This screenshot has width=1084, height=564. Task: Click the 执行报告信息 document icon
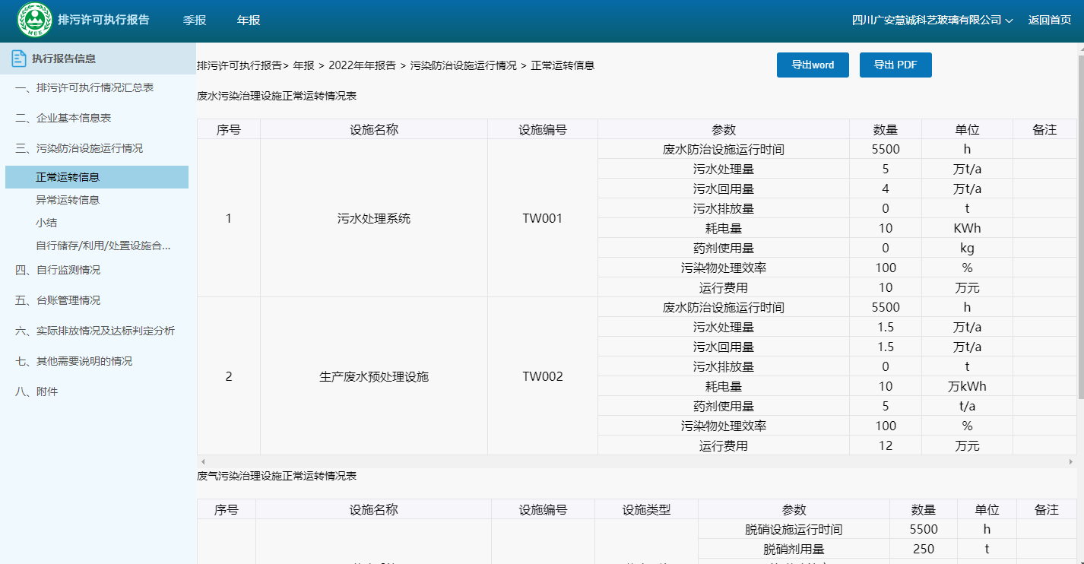(x=19, y=59)
